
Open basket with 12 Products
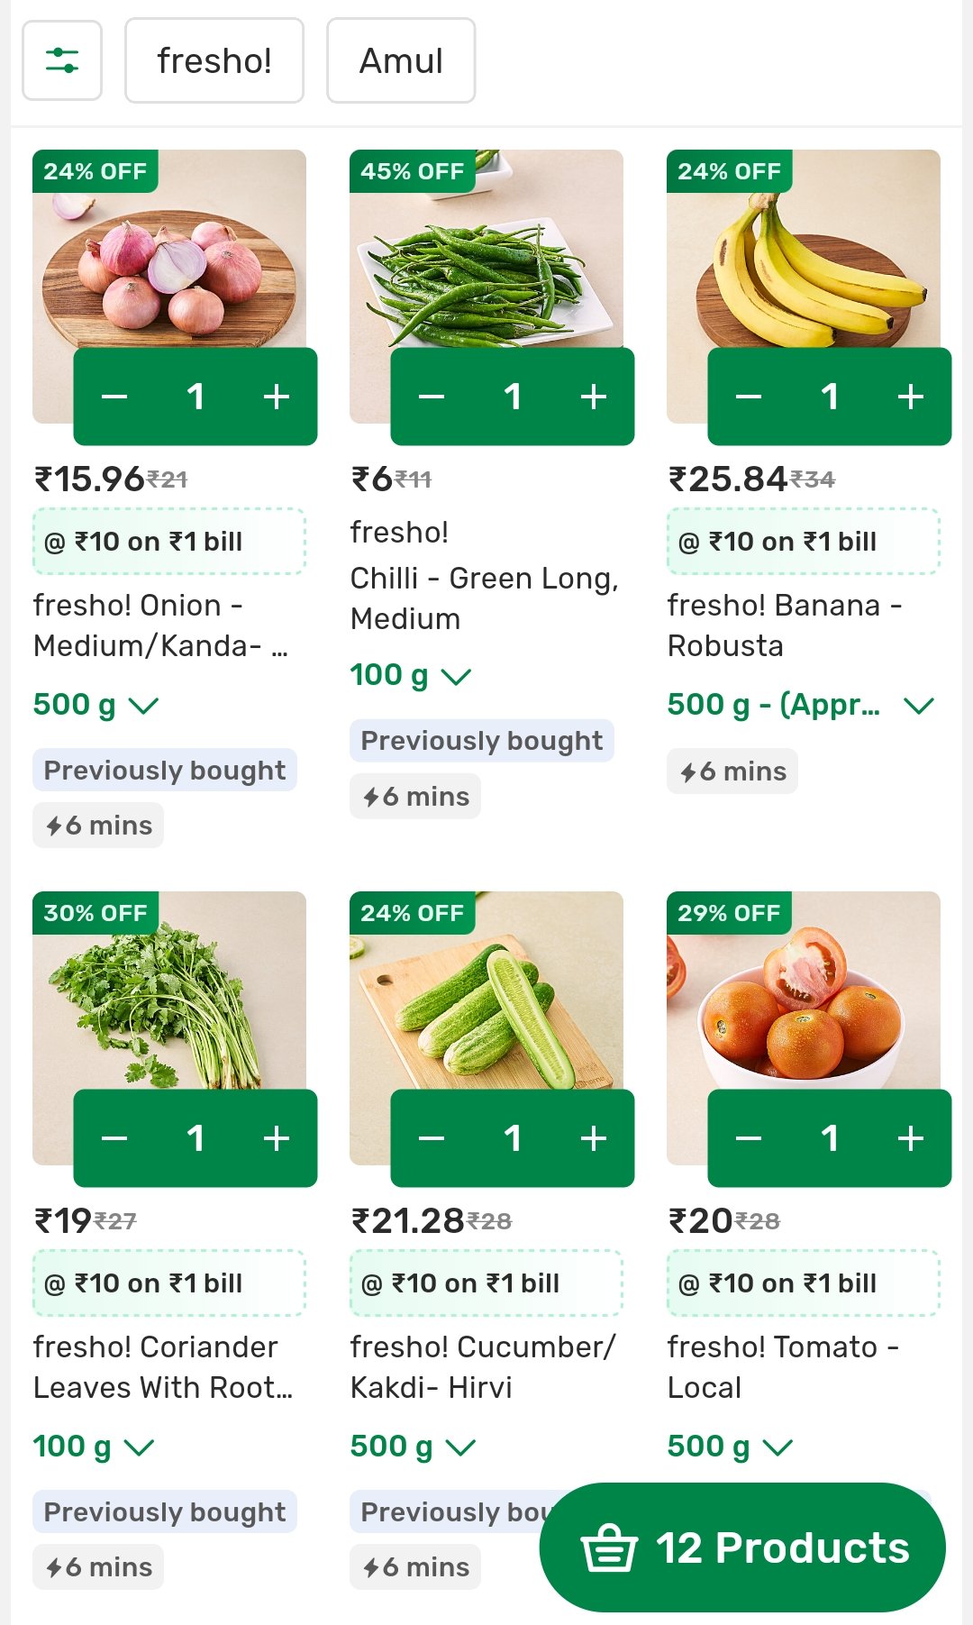pos(742,1547)
